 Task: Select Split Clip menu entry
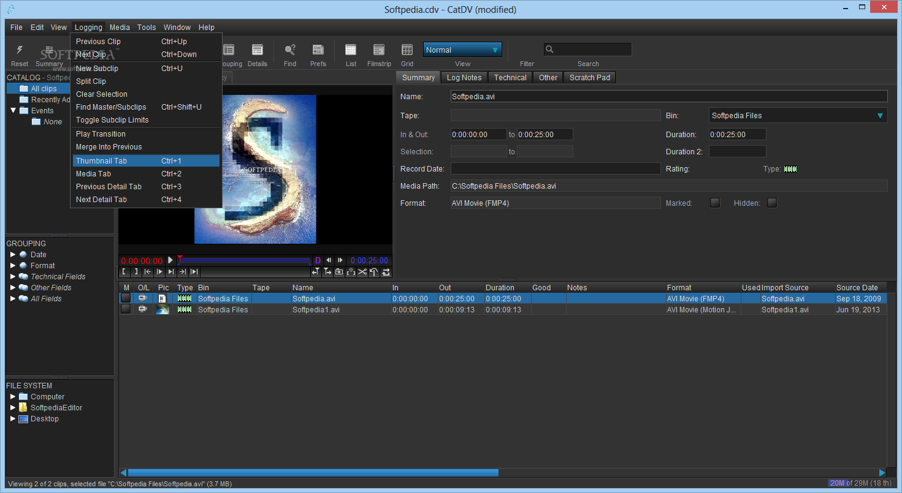click(146, 81)
